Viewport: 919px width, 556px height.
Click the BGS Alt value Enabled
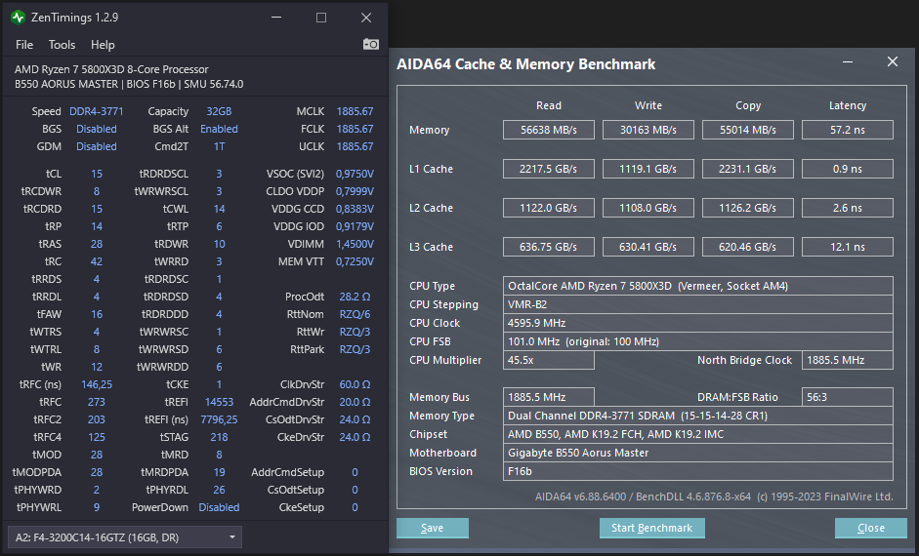click(219, 129)
